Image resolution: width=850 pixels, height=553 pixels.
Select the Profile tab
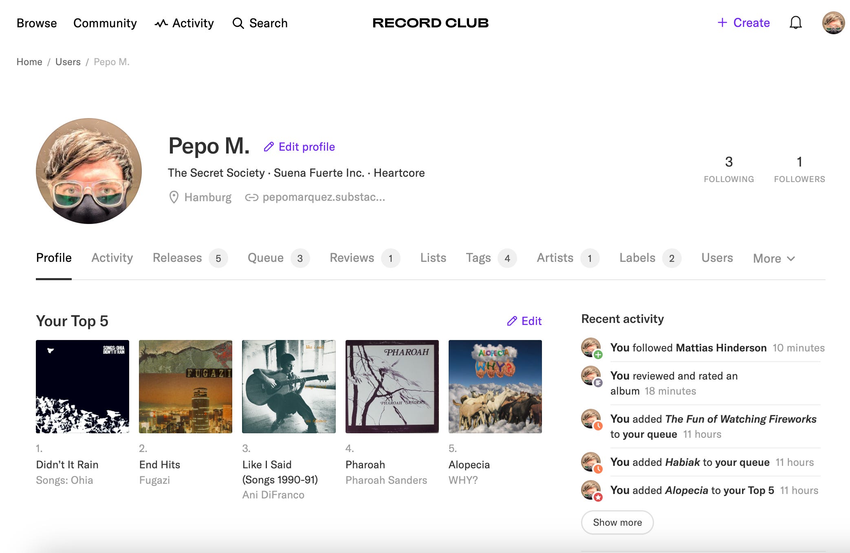[54, 258]
